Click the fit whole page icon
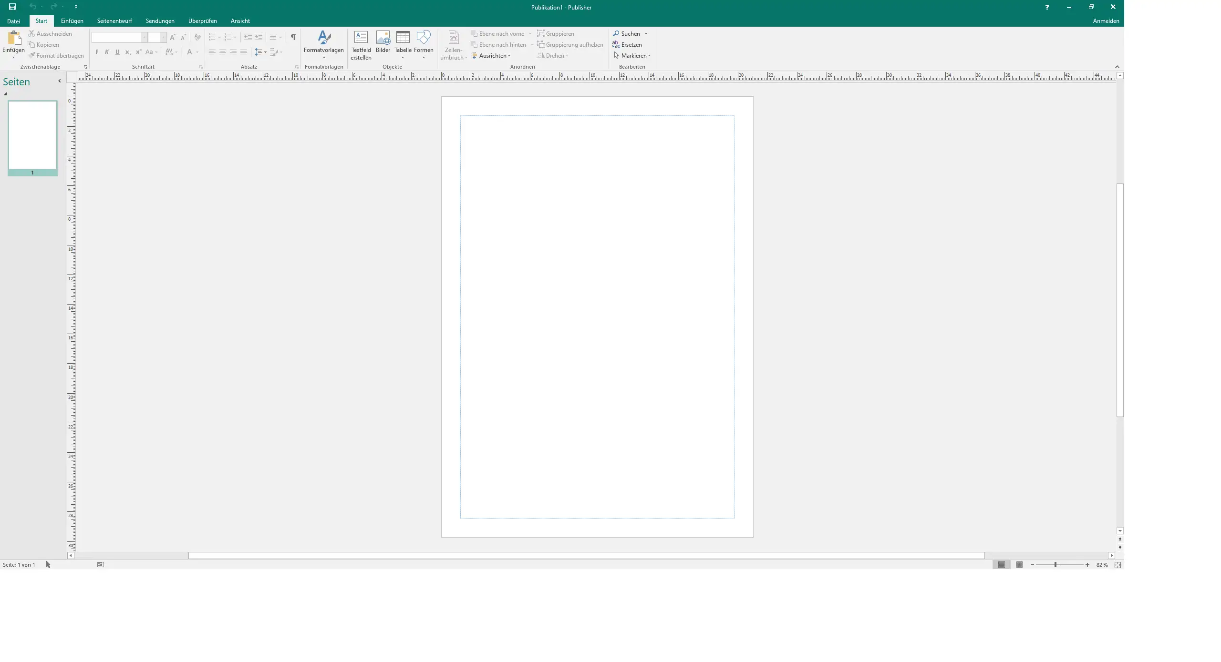Screen dimensions: 1221x662 pos(1118,565)
